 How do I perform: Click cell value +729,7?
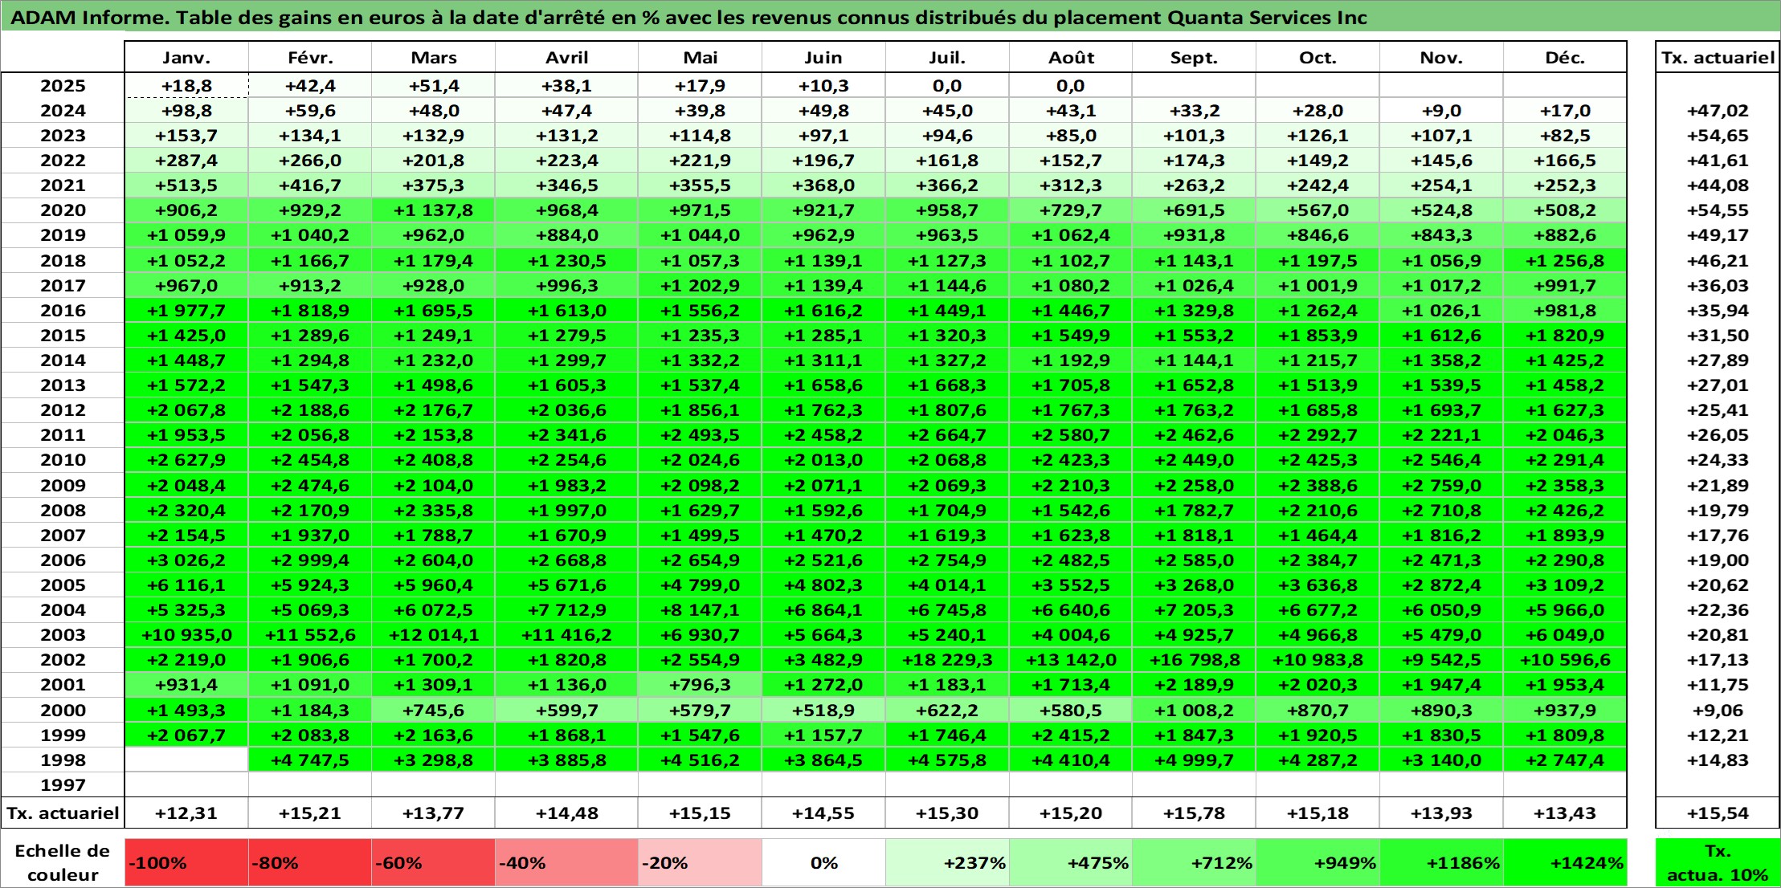[1071, 210]
